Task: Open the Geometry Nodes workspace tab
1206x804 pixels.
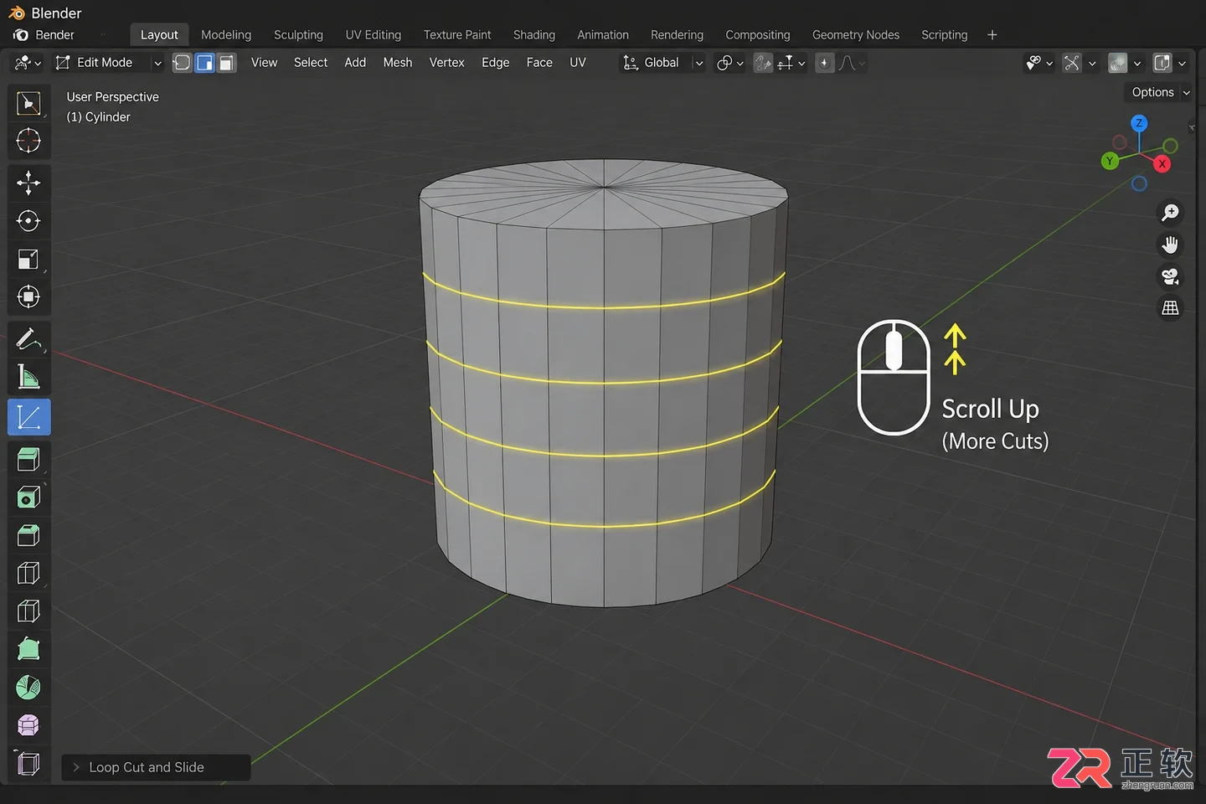Action: pyautogui.click(x=856, y=35)
